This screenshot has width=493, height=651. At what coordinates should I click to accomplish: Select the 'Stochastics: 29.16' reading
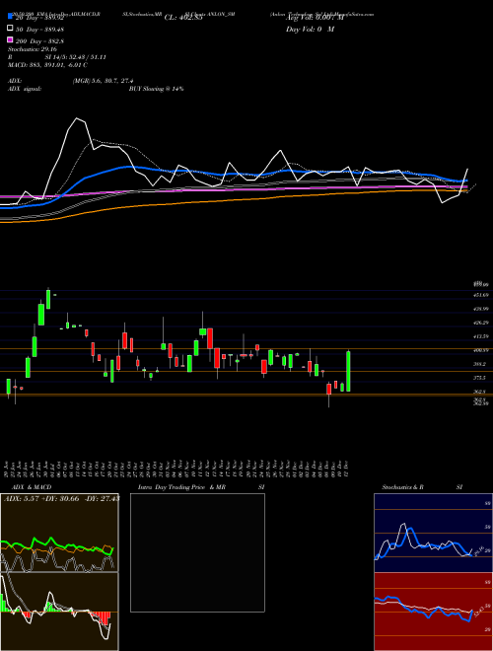click(x=32, y=49)
